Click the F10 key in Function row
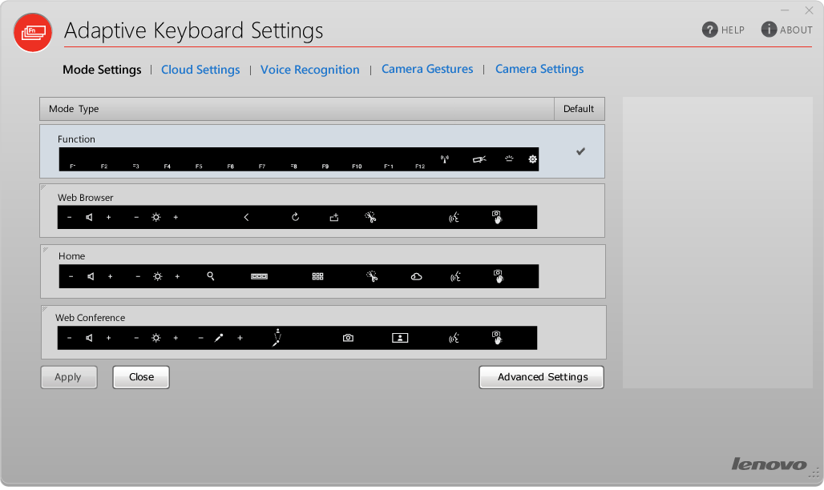 coord(357,166)
